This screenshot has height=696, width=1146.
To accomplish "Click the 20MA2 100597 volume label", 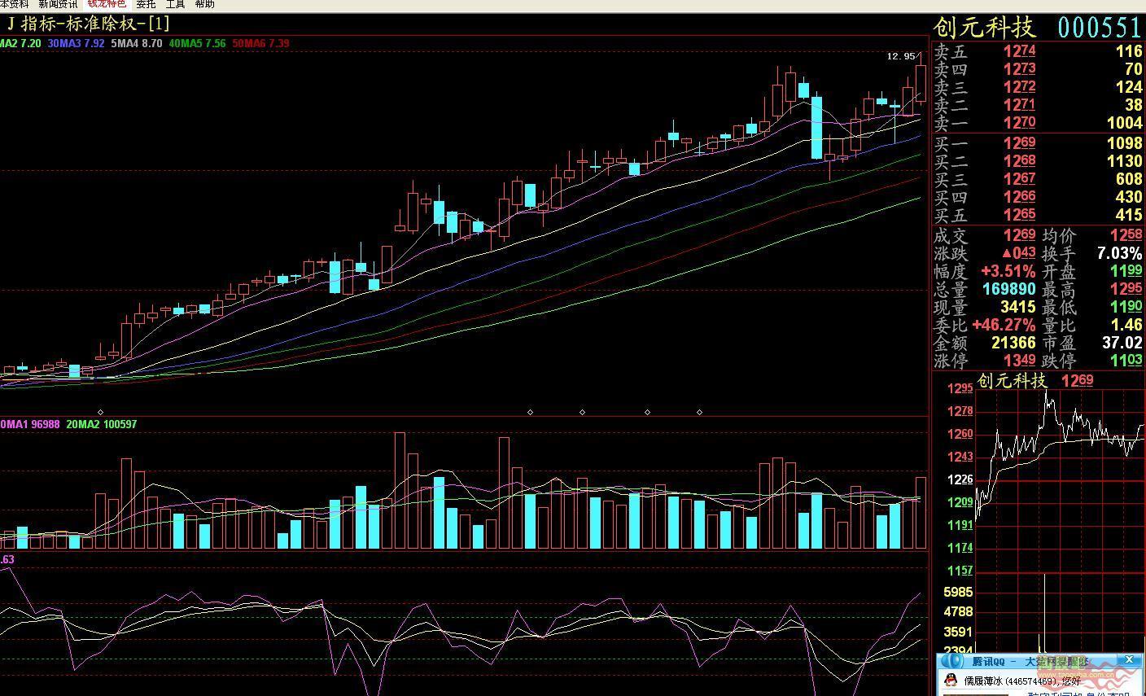I will tap(102, 424).
